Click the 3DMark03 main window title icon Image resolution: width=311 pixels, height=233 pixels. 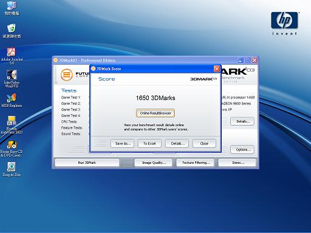coord(55,60)
